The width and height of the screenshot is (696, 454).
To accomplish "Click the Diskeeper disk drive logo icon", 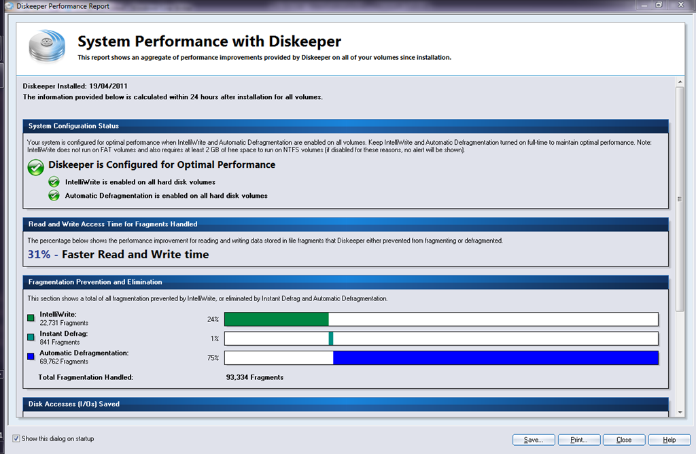I will [x=47, y=46].
